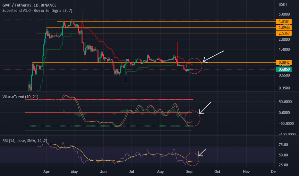Screen dimensions: 299x176
Task: Click the Nov label on time axis
Action: pos(246,172)
